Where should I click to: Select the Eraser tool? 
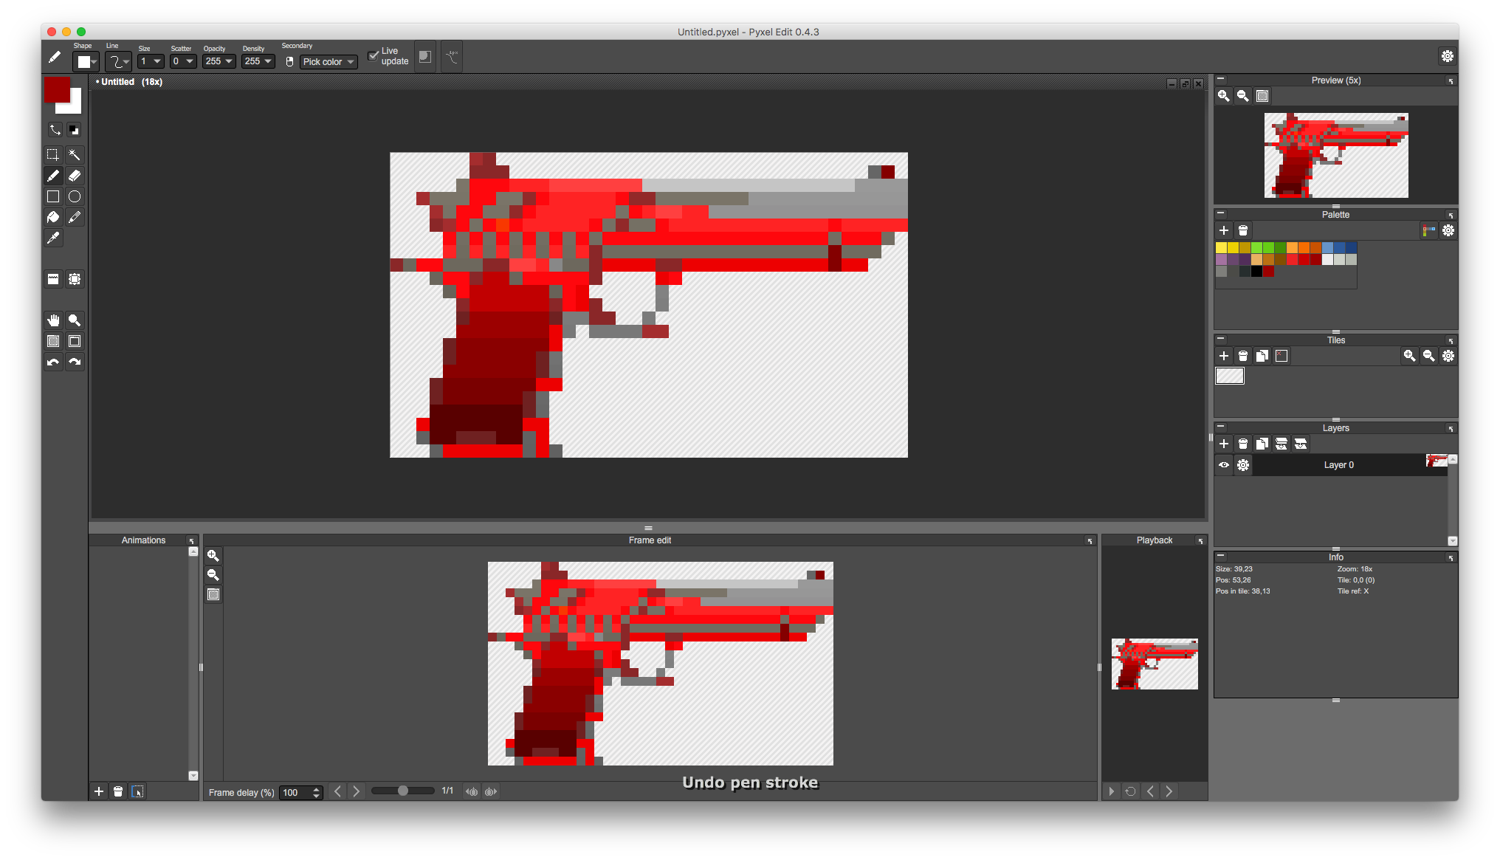(75, 176)
